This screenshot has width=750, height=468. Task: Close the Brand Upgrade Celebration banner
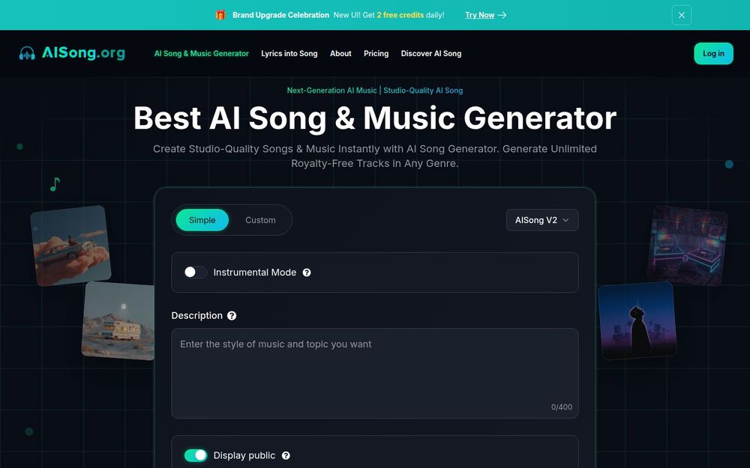pos(682,15)
